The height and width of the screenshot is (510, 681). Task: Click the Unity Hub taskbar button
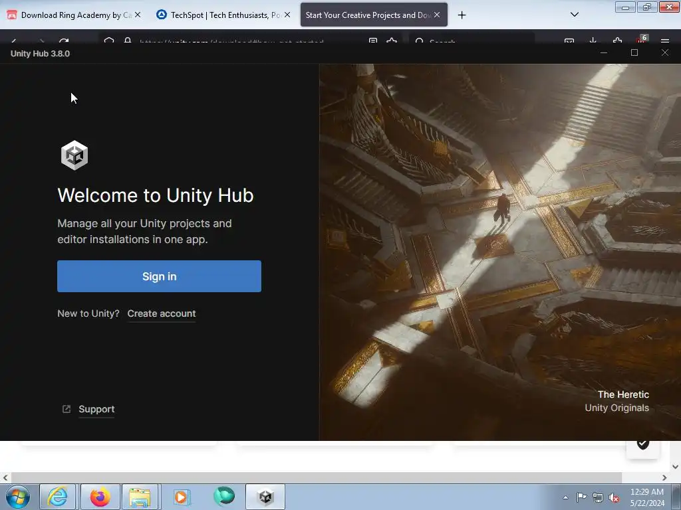tap(265, 497)
